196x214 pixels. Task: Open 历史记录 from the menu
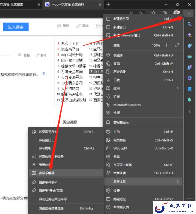click(143, 72)
